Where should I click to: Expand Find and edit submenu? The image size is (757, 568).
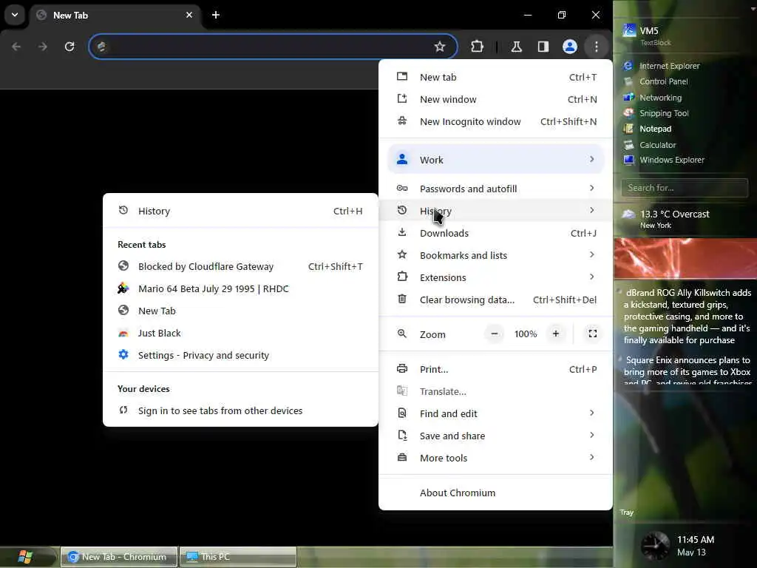[x=496, y=413]
